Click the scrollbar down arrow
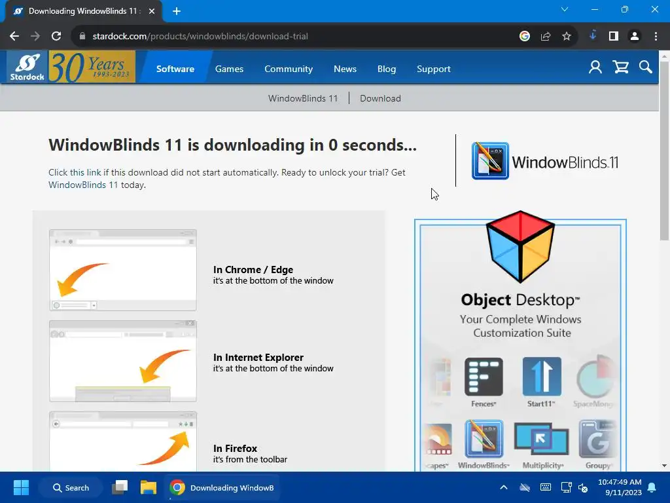Viewport: 670px width, 503px height. click(x=664, y=466)
